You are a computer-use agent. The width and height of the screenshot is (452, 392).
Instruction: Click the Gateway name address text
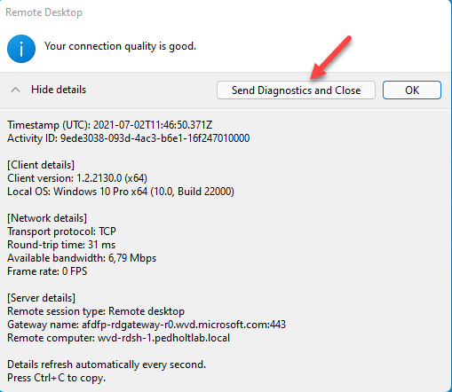pyautogui.click(x=184, y=325)
